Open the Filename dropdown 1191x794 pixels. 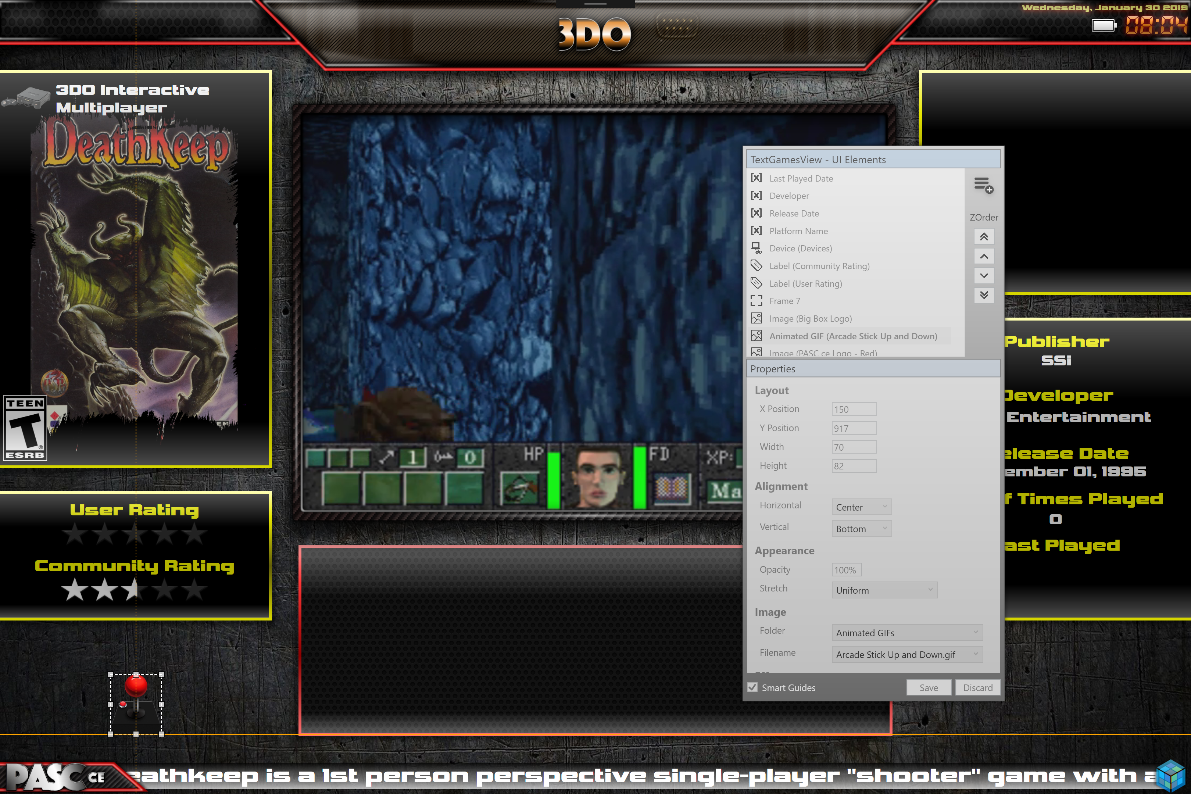pyautogui.click(x=907, y=654)
